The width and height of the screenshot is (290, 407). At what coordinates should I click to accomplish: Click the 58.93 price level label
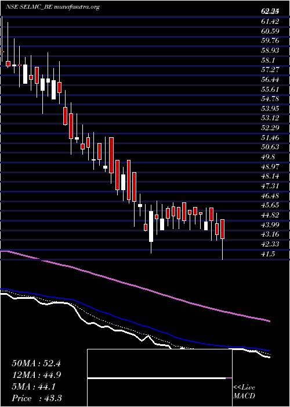[270, 51]
